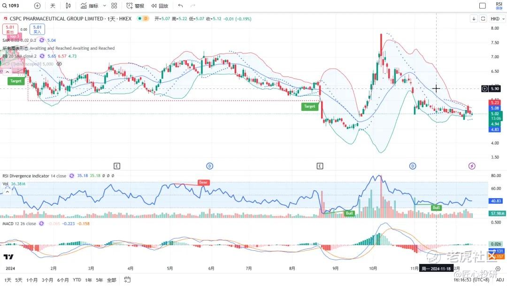Viewport: 507px width, 286px height.
Task: Expand the favorite indicators dropdown arrow
Action: [104, 6]
